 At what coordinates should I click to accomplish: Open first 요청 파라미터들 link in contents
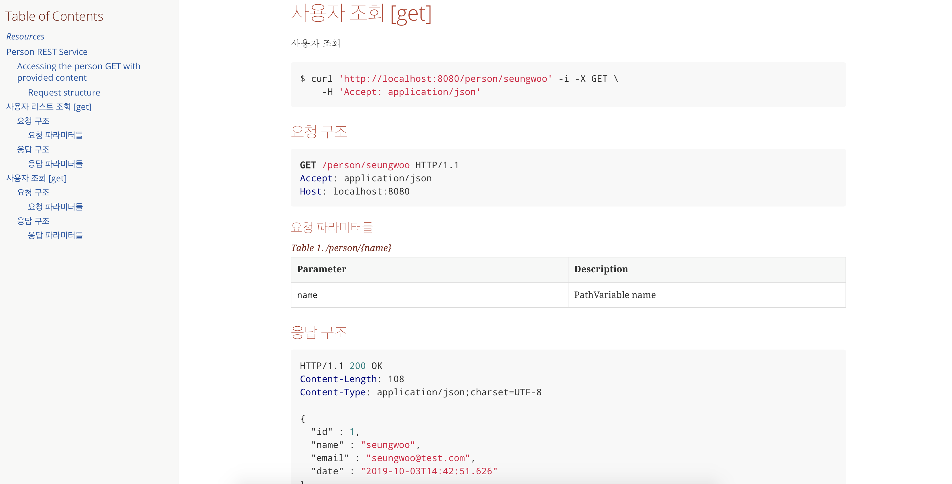point(56,135)
